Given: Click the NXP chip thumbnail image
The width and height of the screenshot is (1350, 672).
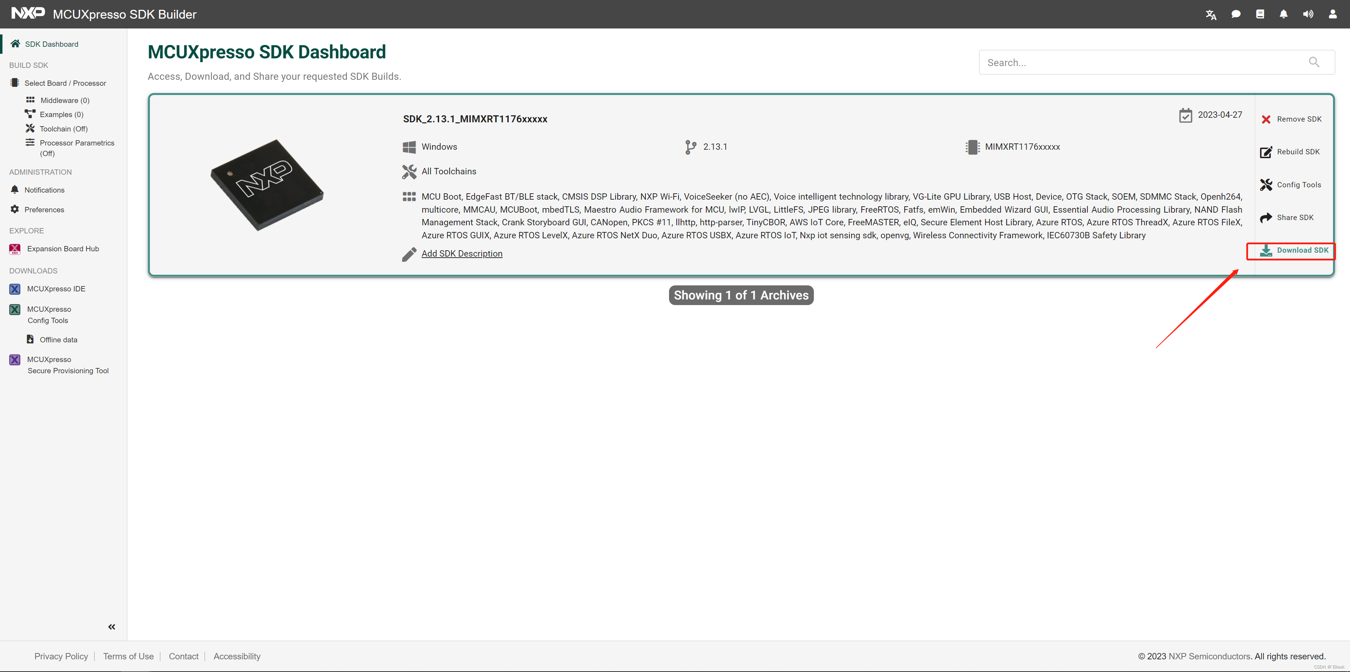Looking at the screenshot, I should click(x=267, y=185).
